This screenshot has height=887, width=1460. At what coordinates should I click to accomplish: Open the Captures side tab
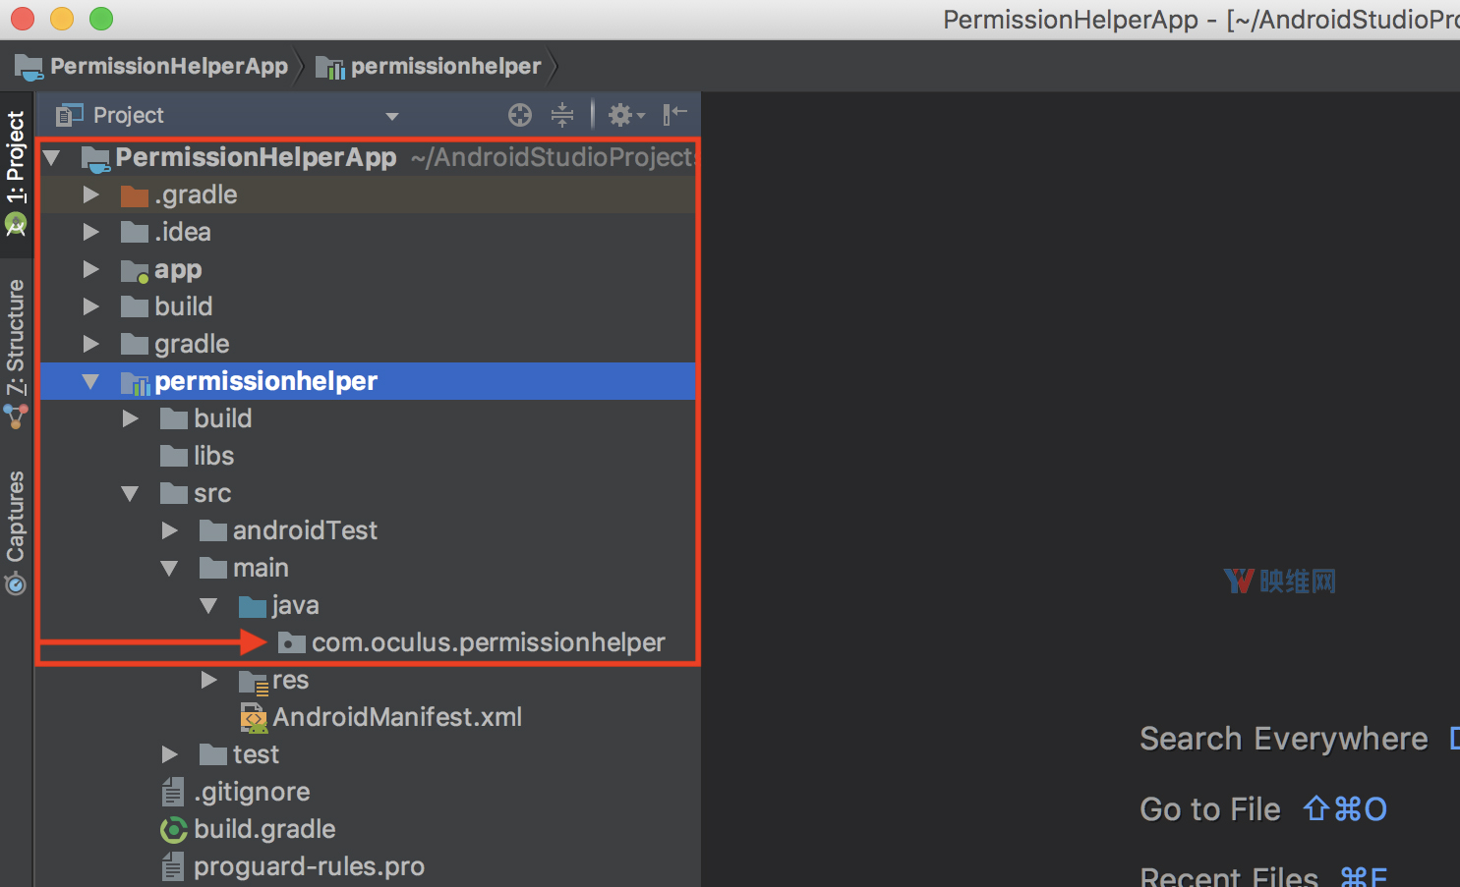[x=16, y=519]
